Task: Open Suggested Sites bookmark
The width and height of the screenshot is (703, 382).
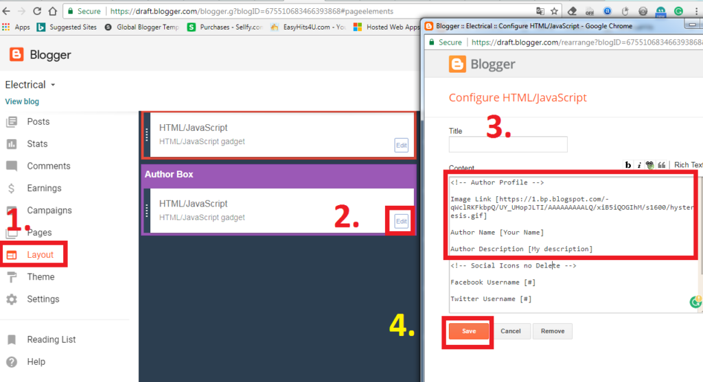Action: pos(67,27)
